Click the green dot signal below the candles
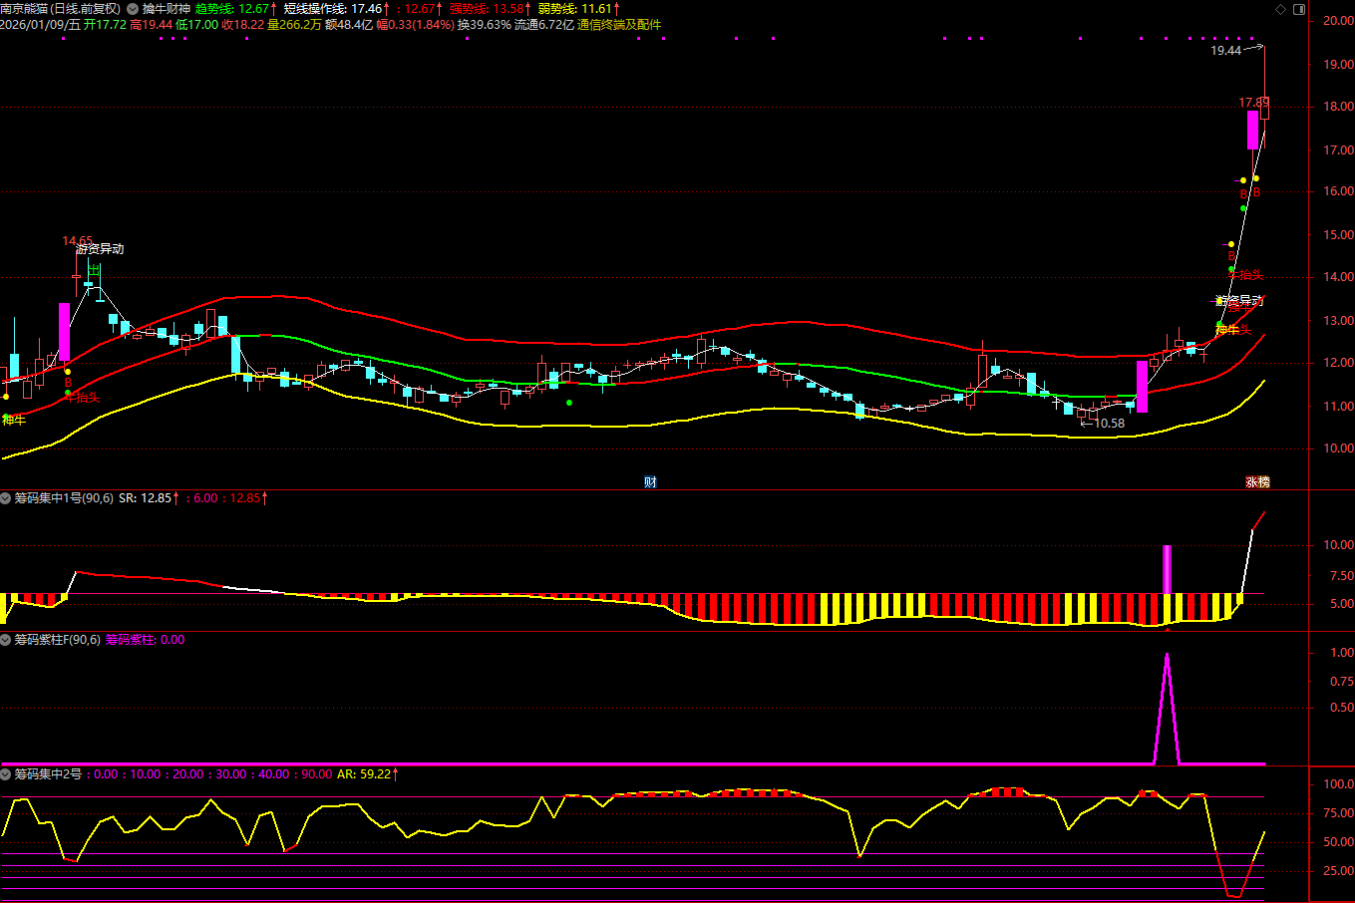This screenshot has width=1355, height=903. click(569, 403)
